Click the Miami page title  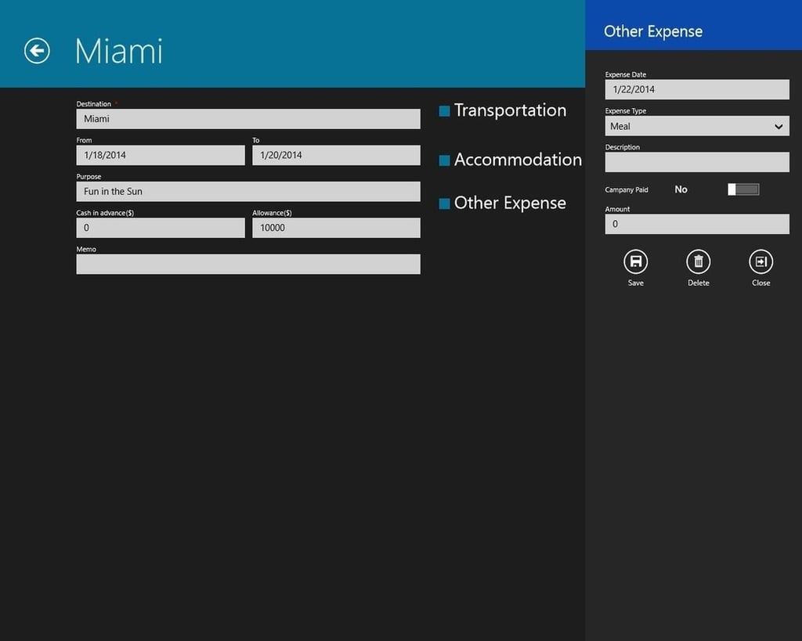[x=119, y=51]
